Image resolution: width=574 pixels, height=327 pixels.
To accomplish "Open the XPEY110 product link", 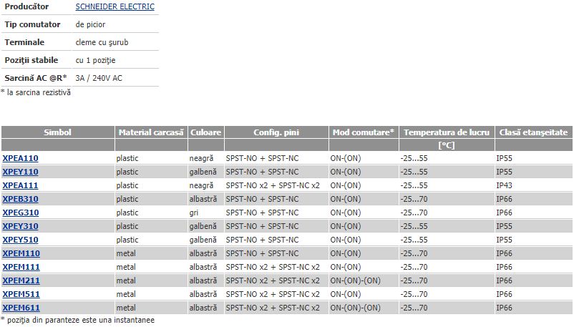I will point(21,172).
